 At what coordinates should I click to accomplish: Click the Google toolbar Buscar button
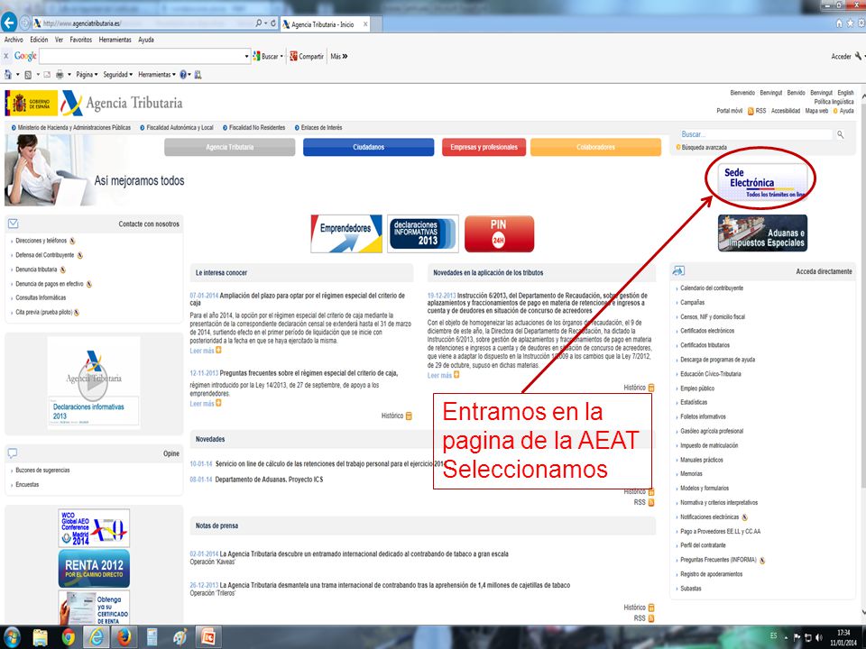click(x=268, y=56)
